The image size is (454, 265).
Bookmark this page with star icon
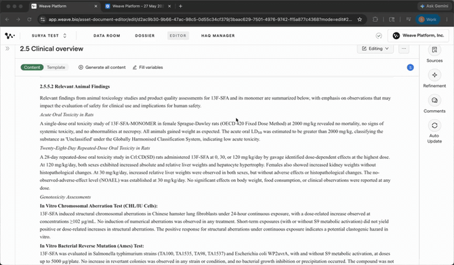[359, 20]
